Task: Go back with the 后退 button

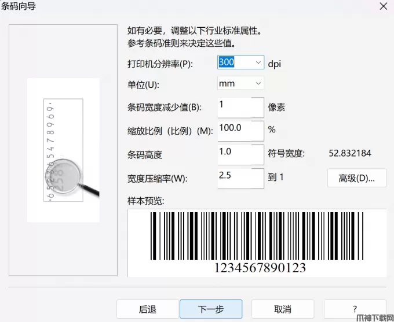Action: point(148,309)
